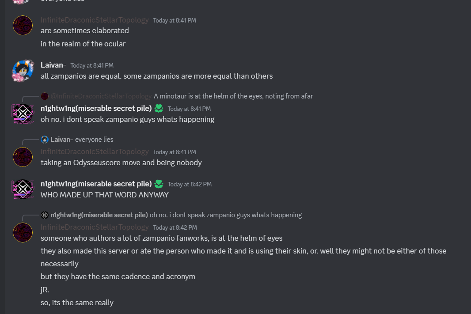
Task: Click timestamp on Laivan-'s 8:41 PM message
Action: 92,65
